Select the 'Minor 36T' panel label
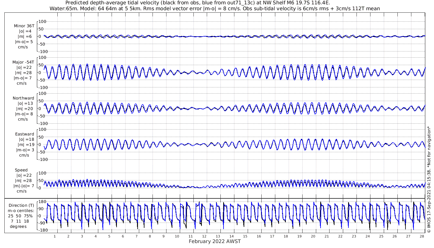The height and width of the screenshot is (248, 434). pyautogui.click(x=24, y=26)
